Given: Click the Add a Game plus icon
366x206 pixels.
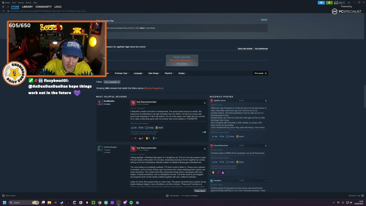Looking at the screenshot, I should click(x=3, y=196).
